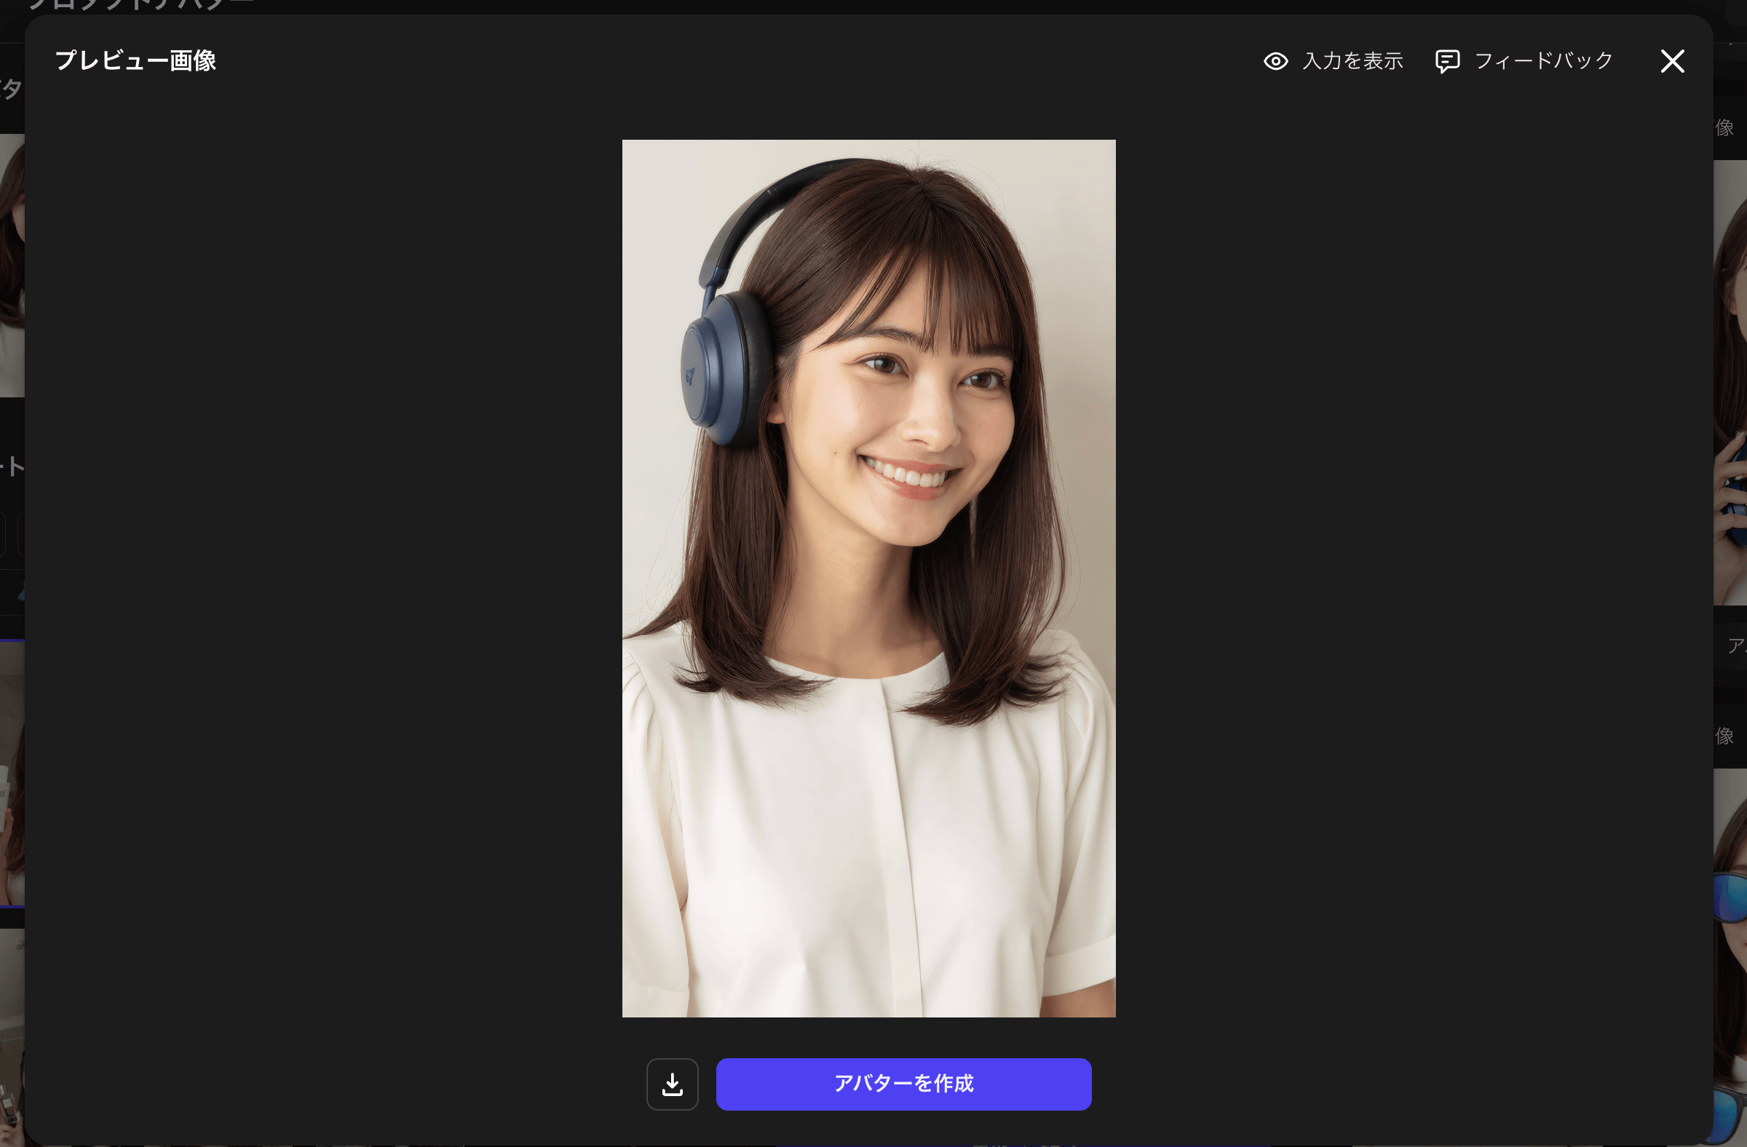Click the large preview image of the smiling woman
Image resolution: width=1747 pixels, height=1147 pixels.
click(x=869, y=580)
